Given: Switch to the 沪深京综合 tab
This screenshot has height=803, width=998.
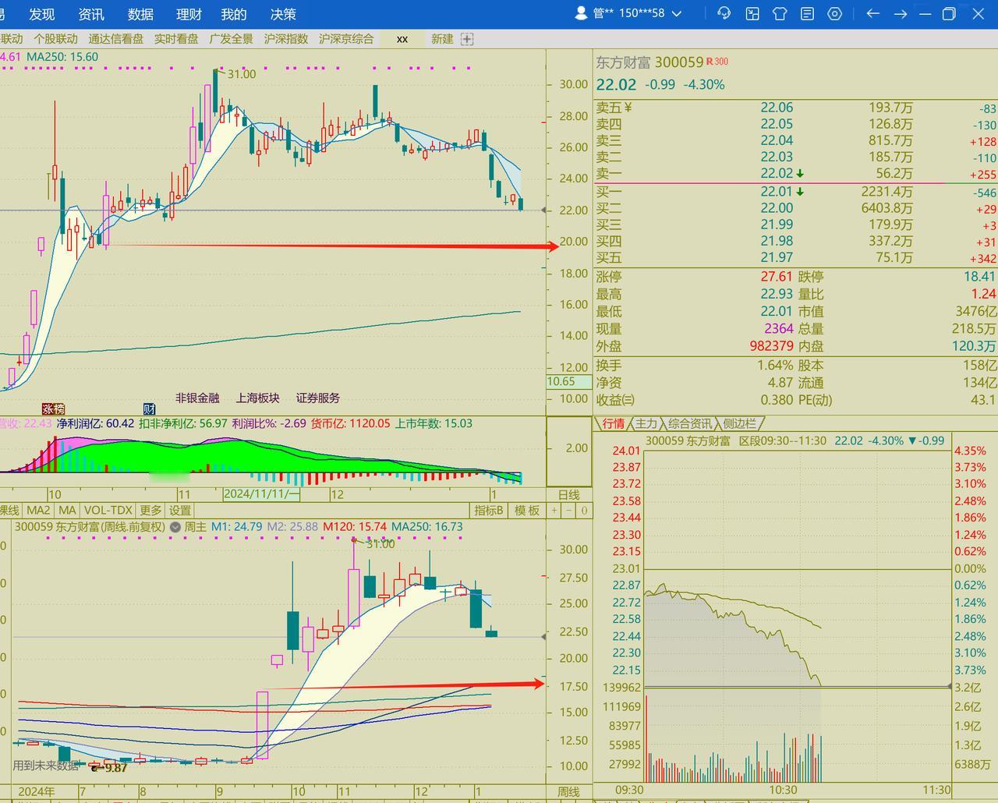Looking at the screenshot, I should pyautogui.click(x=346, y=39).
